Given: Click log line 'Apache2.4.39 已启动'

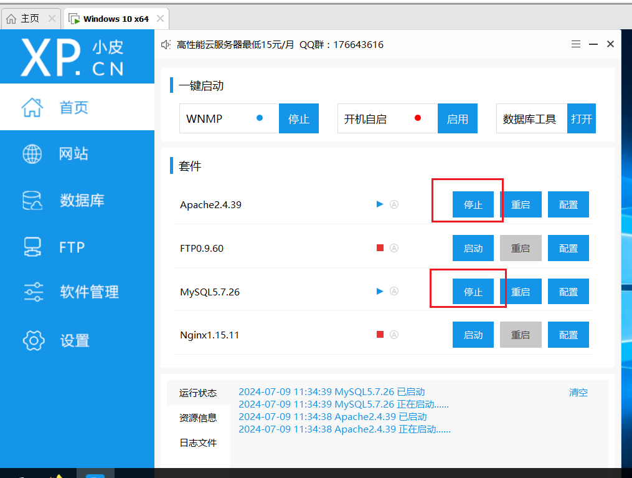Looking at the screenshot, I should (333, 417).
